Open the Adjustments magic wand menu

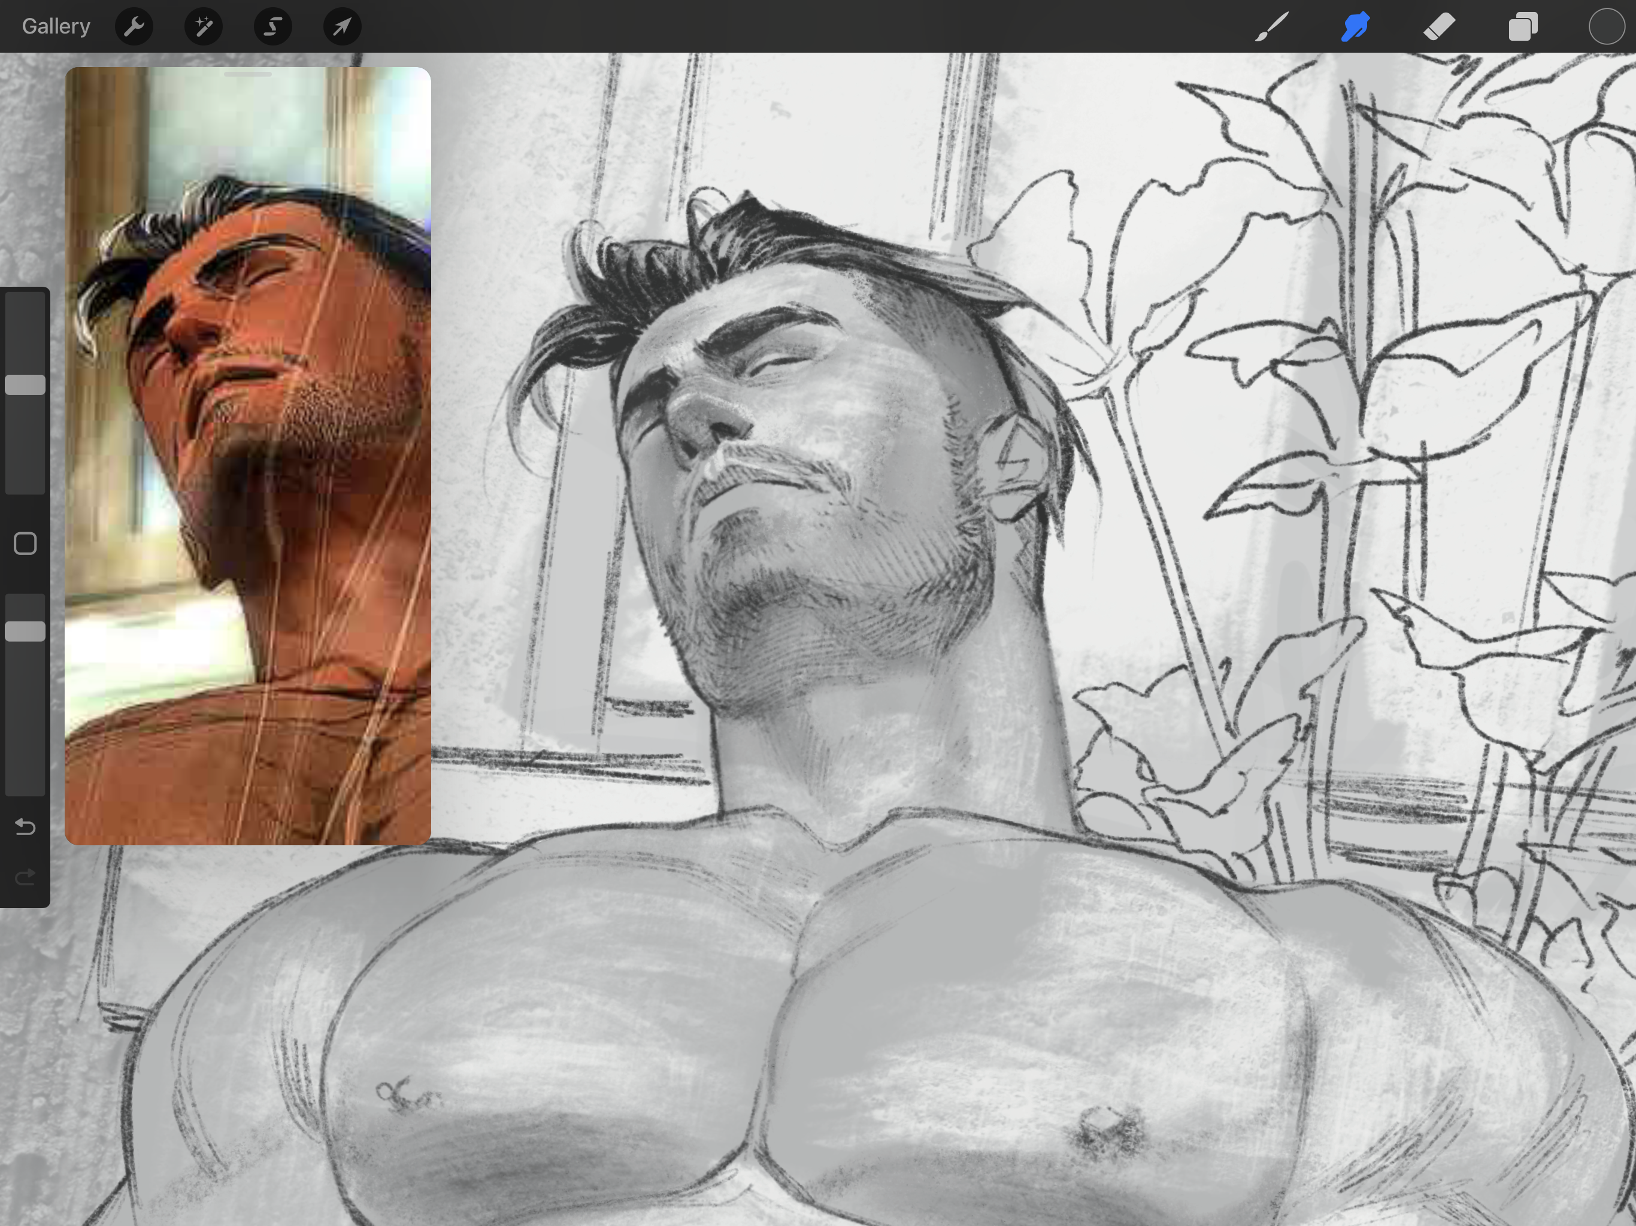point(204,26)
